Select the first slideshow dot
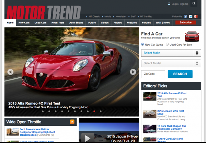This screenshot has width=206, height=143. click(x=43, y=111)
